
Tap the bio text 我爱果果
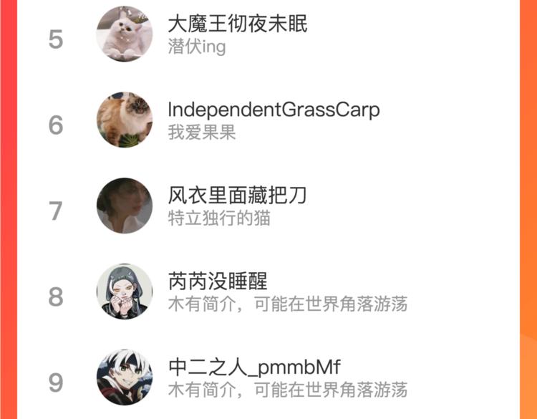pyautogui.click(x=202, y=133)
